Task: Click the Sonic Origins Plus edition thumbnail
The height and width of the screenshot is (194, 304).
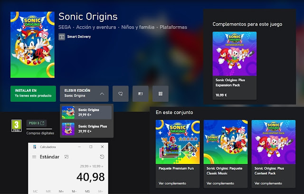Action: pyautogui.click(x=68, y=129)
